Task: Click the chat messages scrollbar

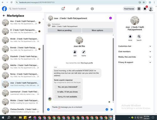Action: 113,70
